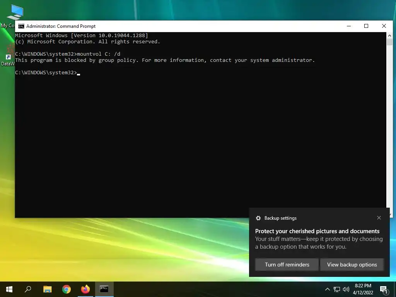Click View backup options button
This screenshot has height=297, width=396.
click(352, 265)
